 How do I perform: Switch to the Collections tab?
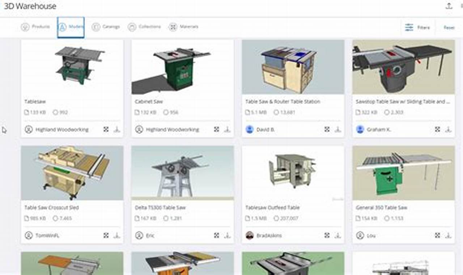click(x=144, y=26)
